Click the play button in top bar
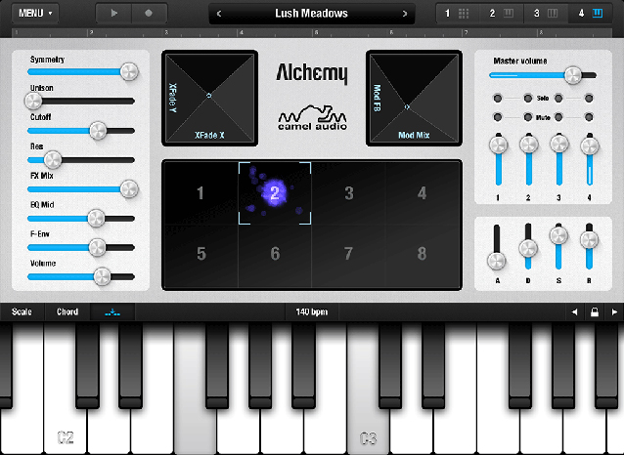This screenshot has height=455, width=624. 113,13
